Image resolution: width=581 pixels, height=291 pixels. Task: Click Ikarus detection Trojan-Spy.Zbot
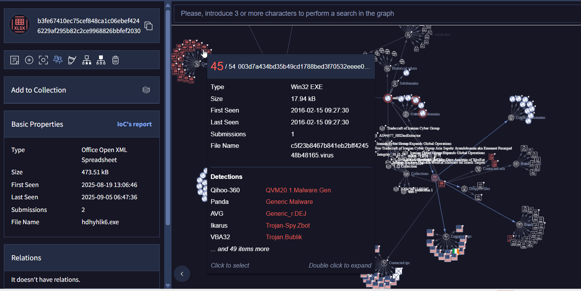[288, 225]
